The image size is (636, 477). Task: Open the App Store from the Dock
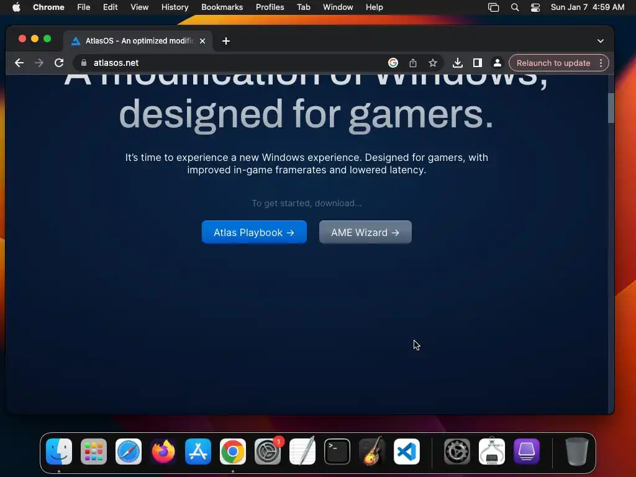[x=198, y=452]
